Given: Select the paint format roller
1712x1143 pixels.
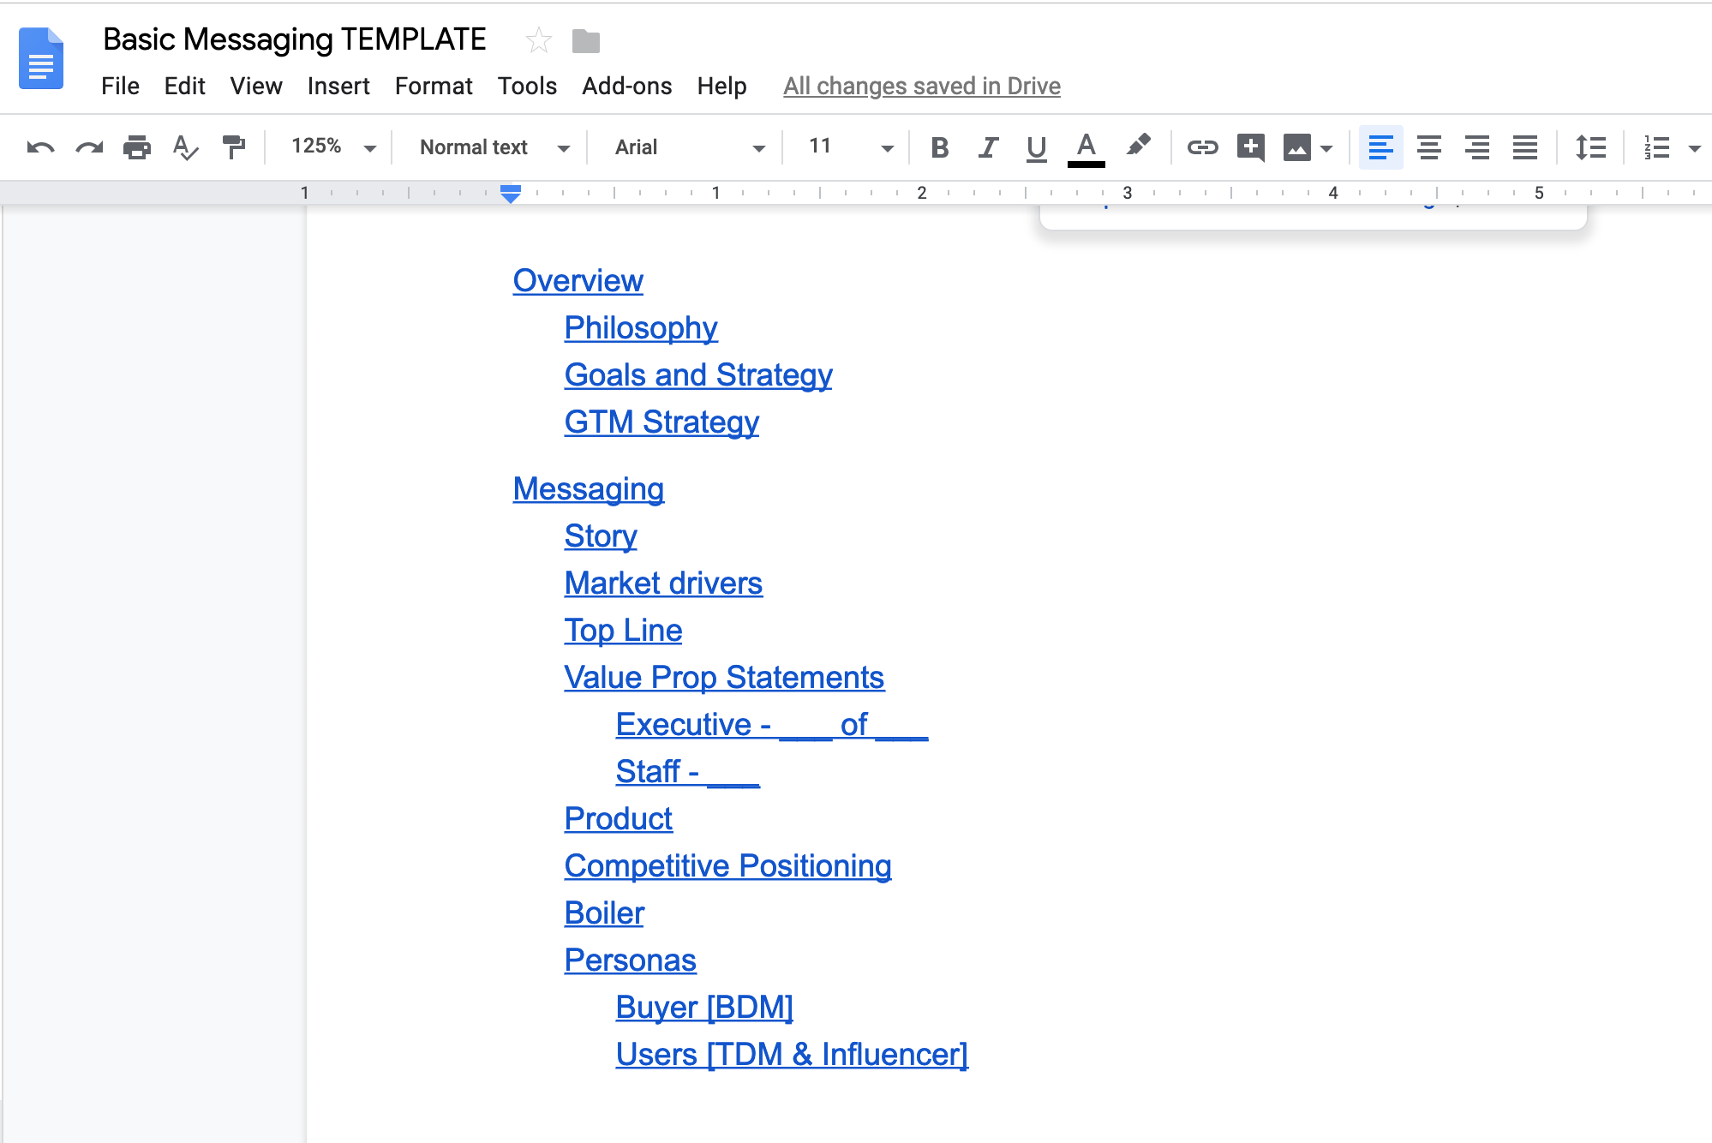Looking at the screenshot, I should click(233, 147).
